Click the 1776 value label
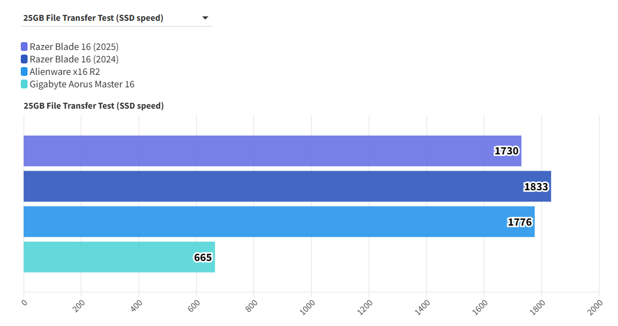The image size is (618, 326). pos(519,222)
